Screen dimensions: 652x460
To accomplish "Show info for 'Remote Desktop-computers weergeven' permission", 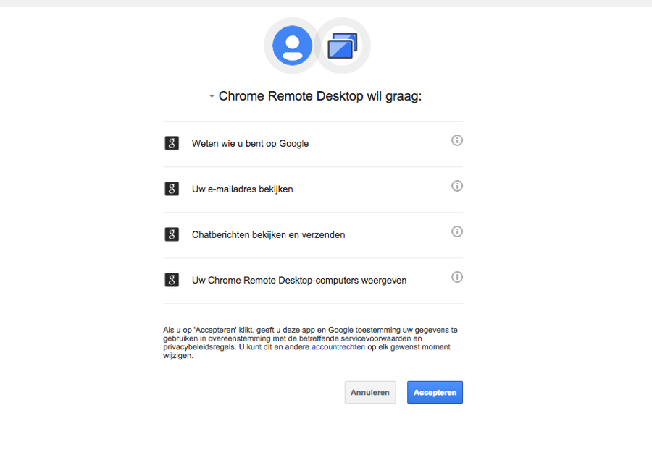I will (x=457, y=277).
